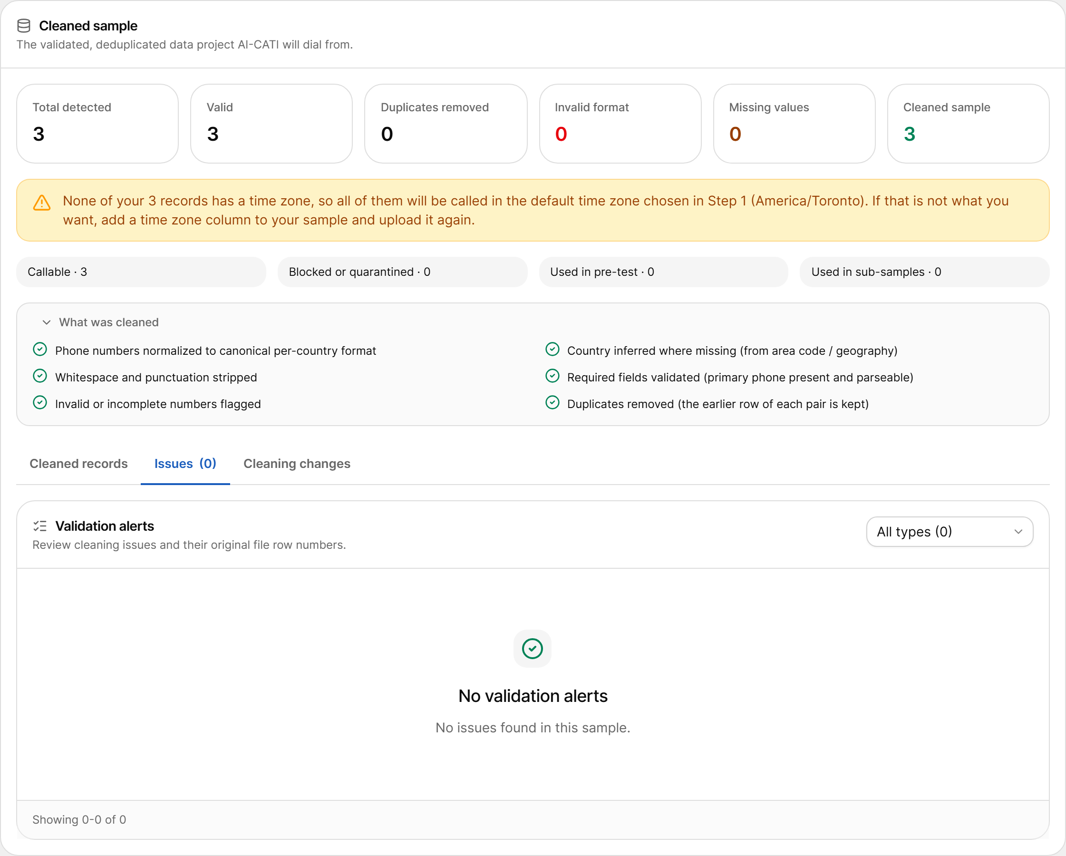Viewport: 1066px width, 856px height.
Task: Click the Missing values card
Action: click(794, 124)
